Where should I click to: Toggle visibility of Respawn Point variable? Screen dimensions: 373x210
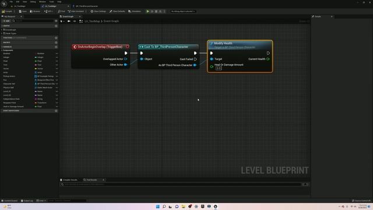tap(57, 103)
